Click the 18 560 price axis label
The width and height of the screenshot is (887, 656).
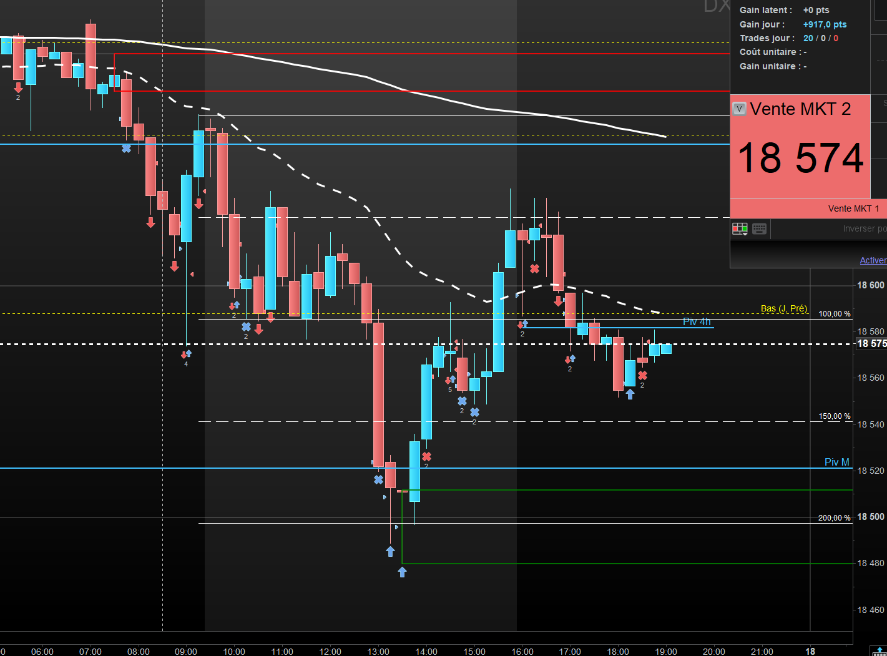[871, 378]
